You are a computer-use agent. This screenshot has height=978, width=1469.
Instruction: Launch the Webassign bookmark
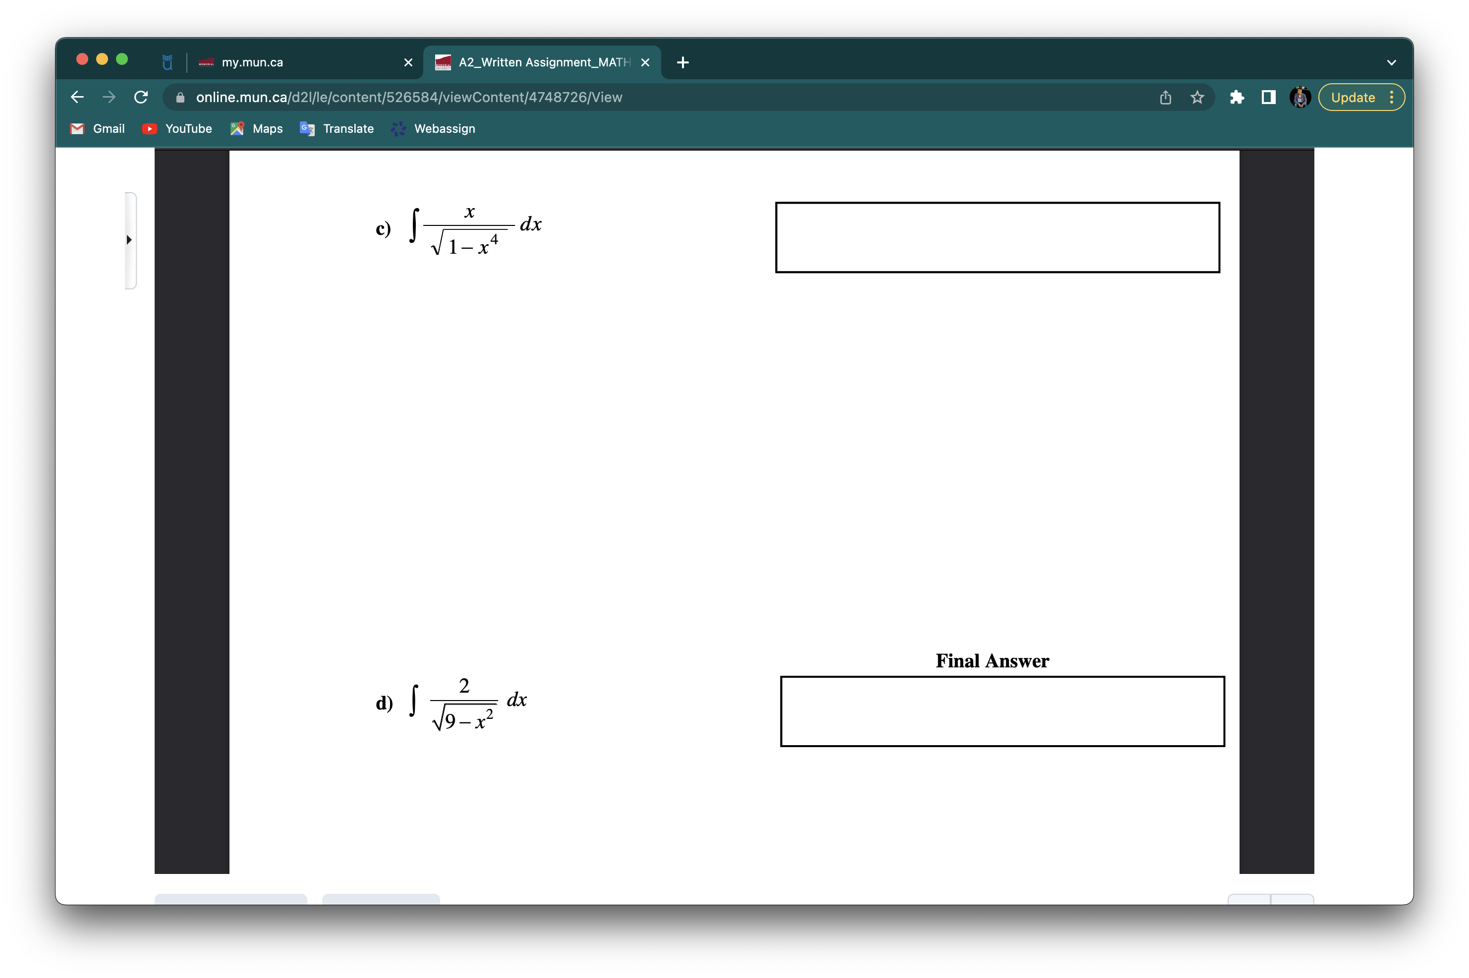point(433,128)
